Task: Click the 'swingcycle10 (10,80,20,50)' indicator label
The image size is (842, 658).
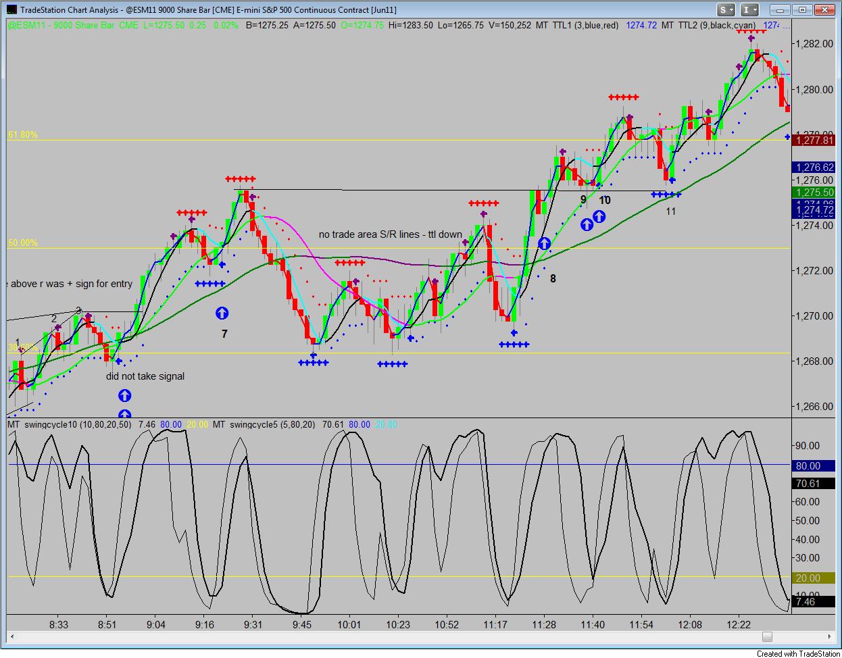Action: (x=79, y=424)
